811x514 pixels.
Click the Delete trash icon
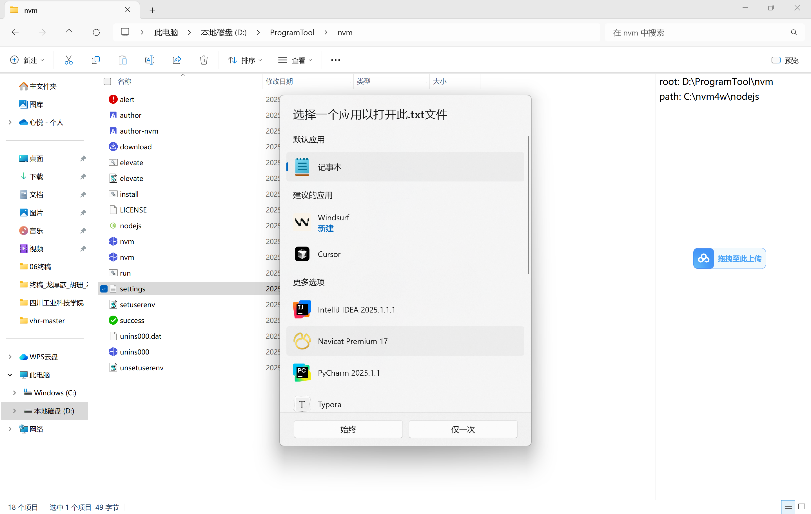(204, 60)
